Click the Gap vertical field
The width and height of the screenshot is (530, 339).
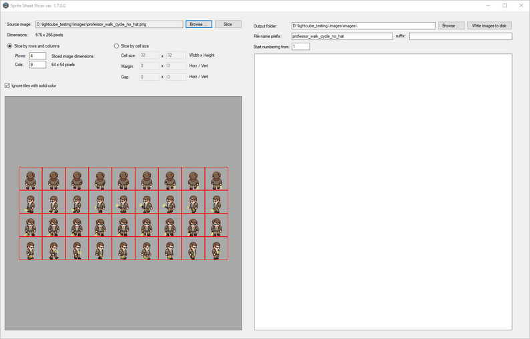(x=176, y=77)
